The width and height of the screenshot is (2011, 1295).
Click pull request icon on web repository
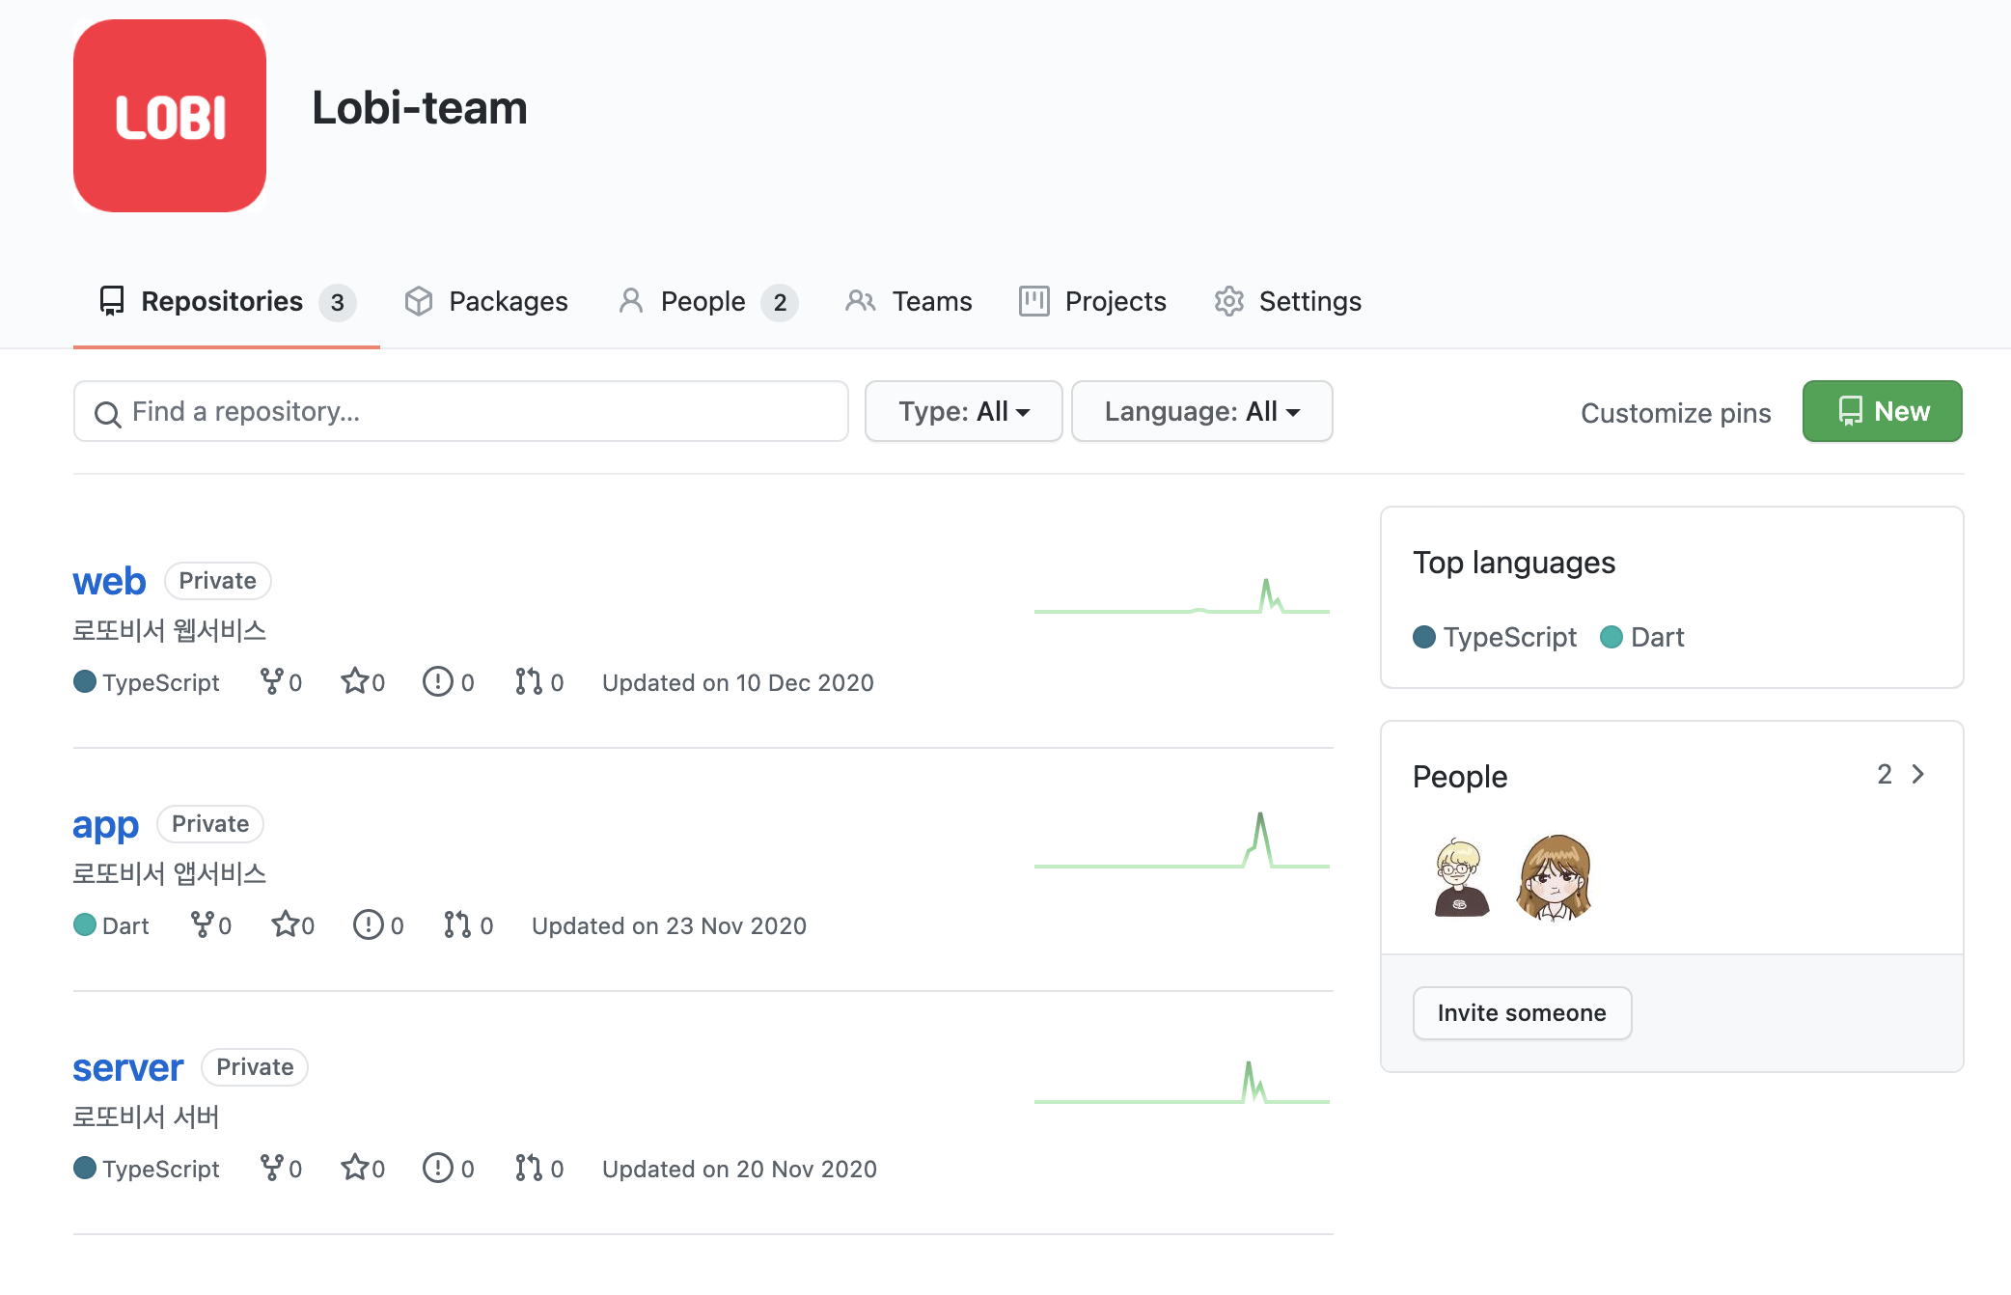[528, 681]
